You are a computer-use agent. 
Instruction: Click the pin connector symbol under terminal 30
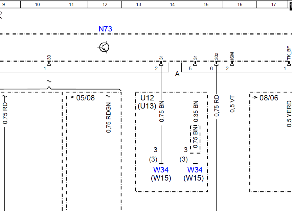49,63
